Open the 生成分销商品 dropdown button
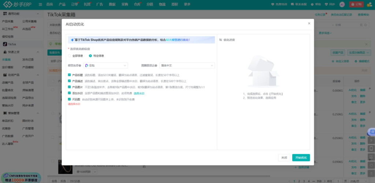 pyautogui.click(x=359, y=53)
